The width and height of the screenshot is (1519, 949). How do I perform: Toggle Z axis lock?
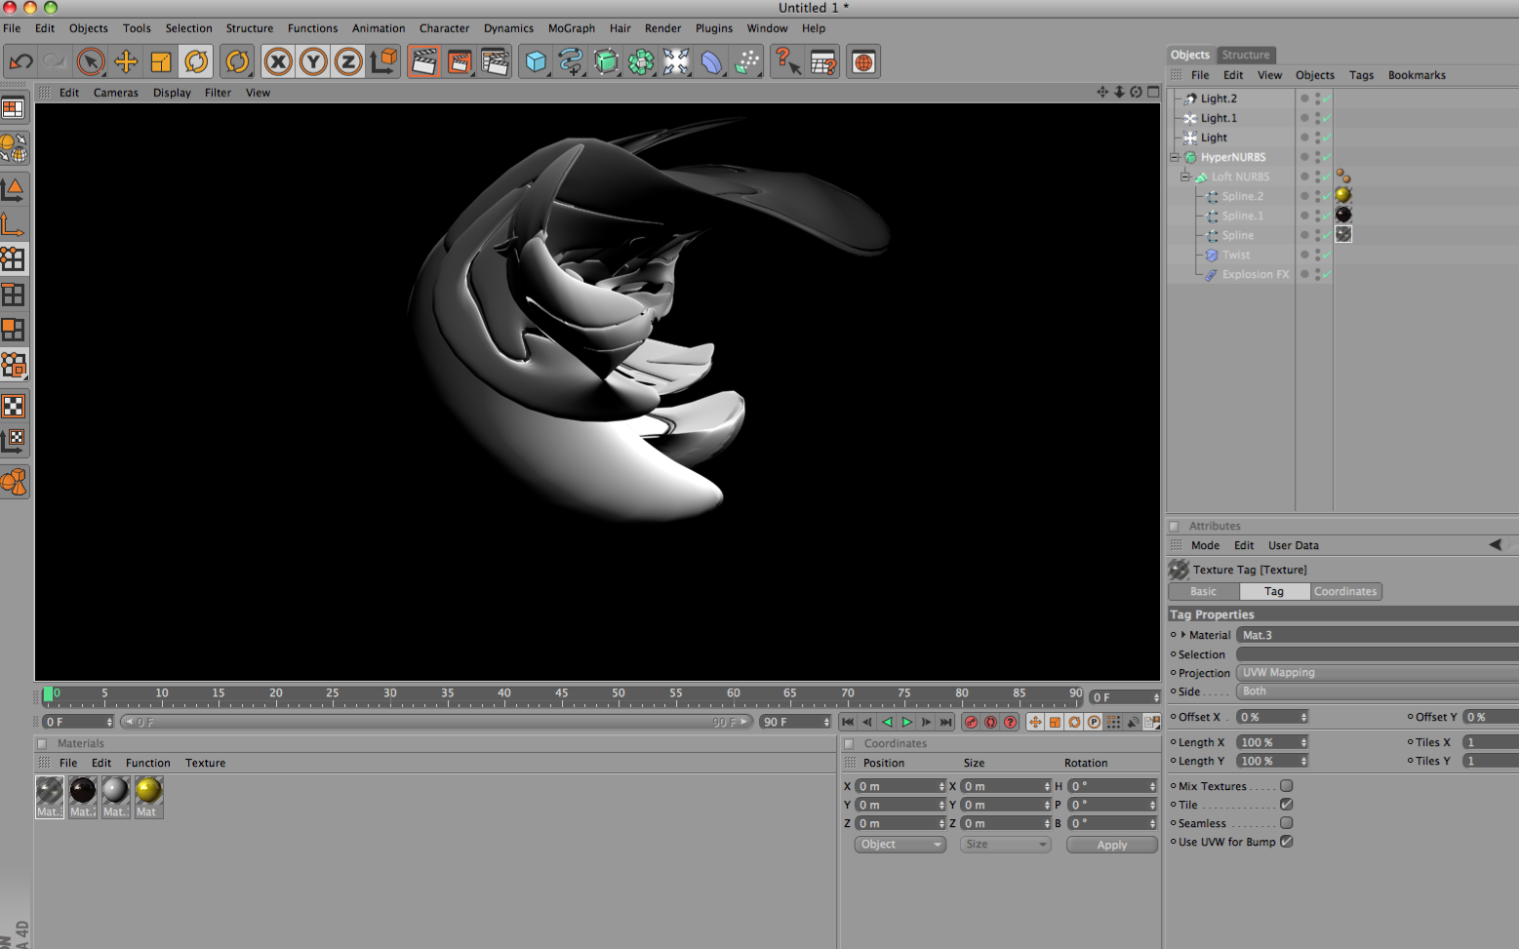coord(348,62)
